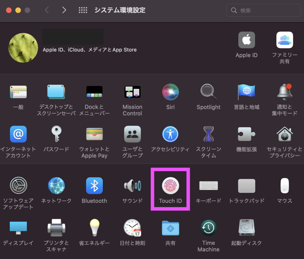Go forward with the right chevron
Image resolution: width=304 pixels, height=259 pixels.
click(64, 10)
